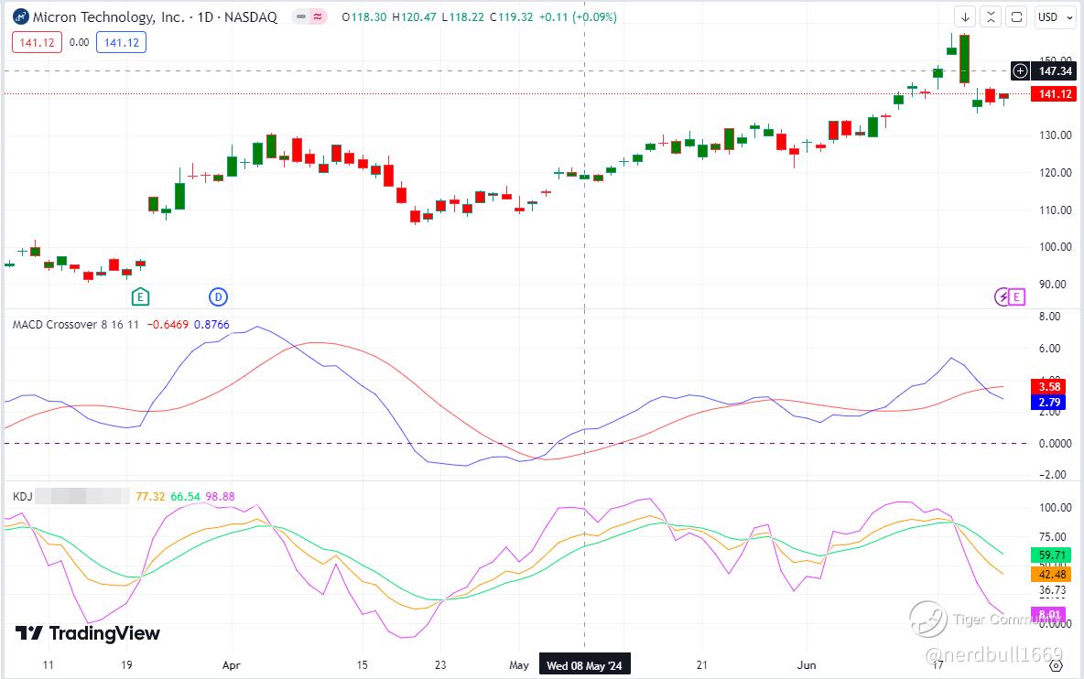
Task: Click the KDJ value 98.88
Action: (x=220, y=497)
